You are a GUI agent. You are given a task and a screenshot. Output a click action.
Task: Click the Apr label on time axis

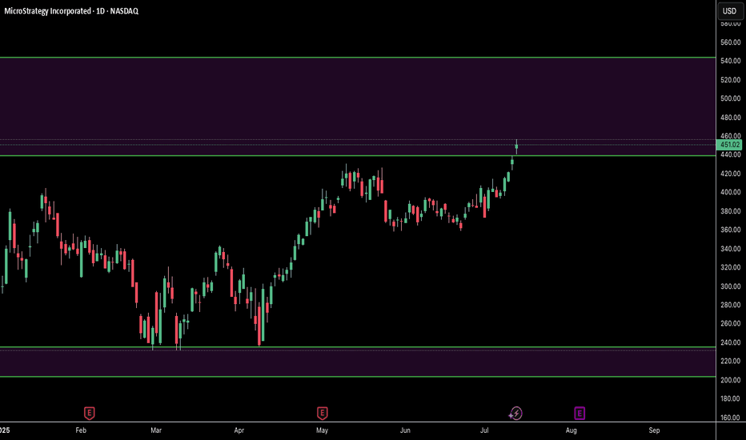pos(239,430)
